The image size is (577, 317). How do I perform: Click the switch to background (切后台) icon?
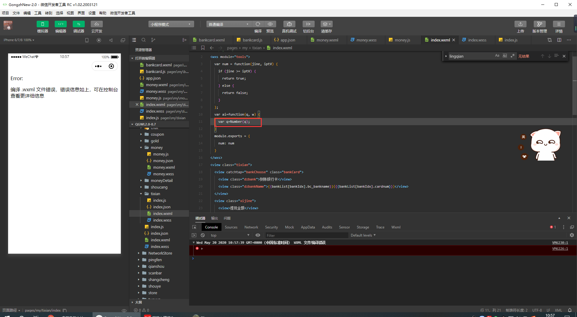(x=308, y=24)
